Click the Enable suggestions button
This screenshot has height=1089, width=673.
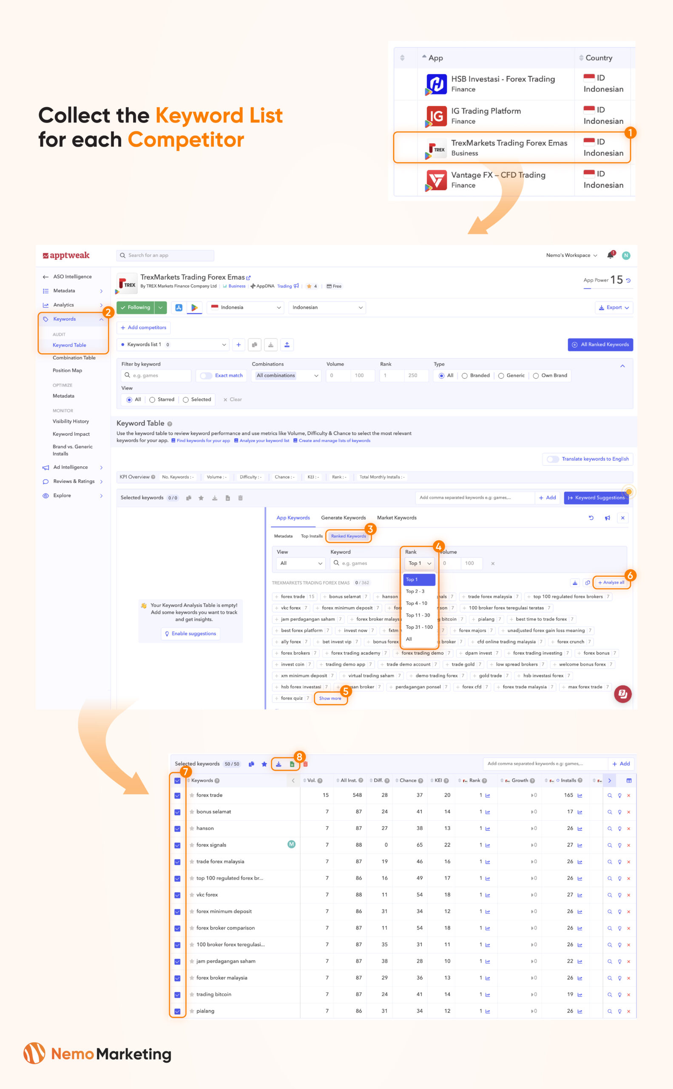[x=190, y=634]
